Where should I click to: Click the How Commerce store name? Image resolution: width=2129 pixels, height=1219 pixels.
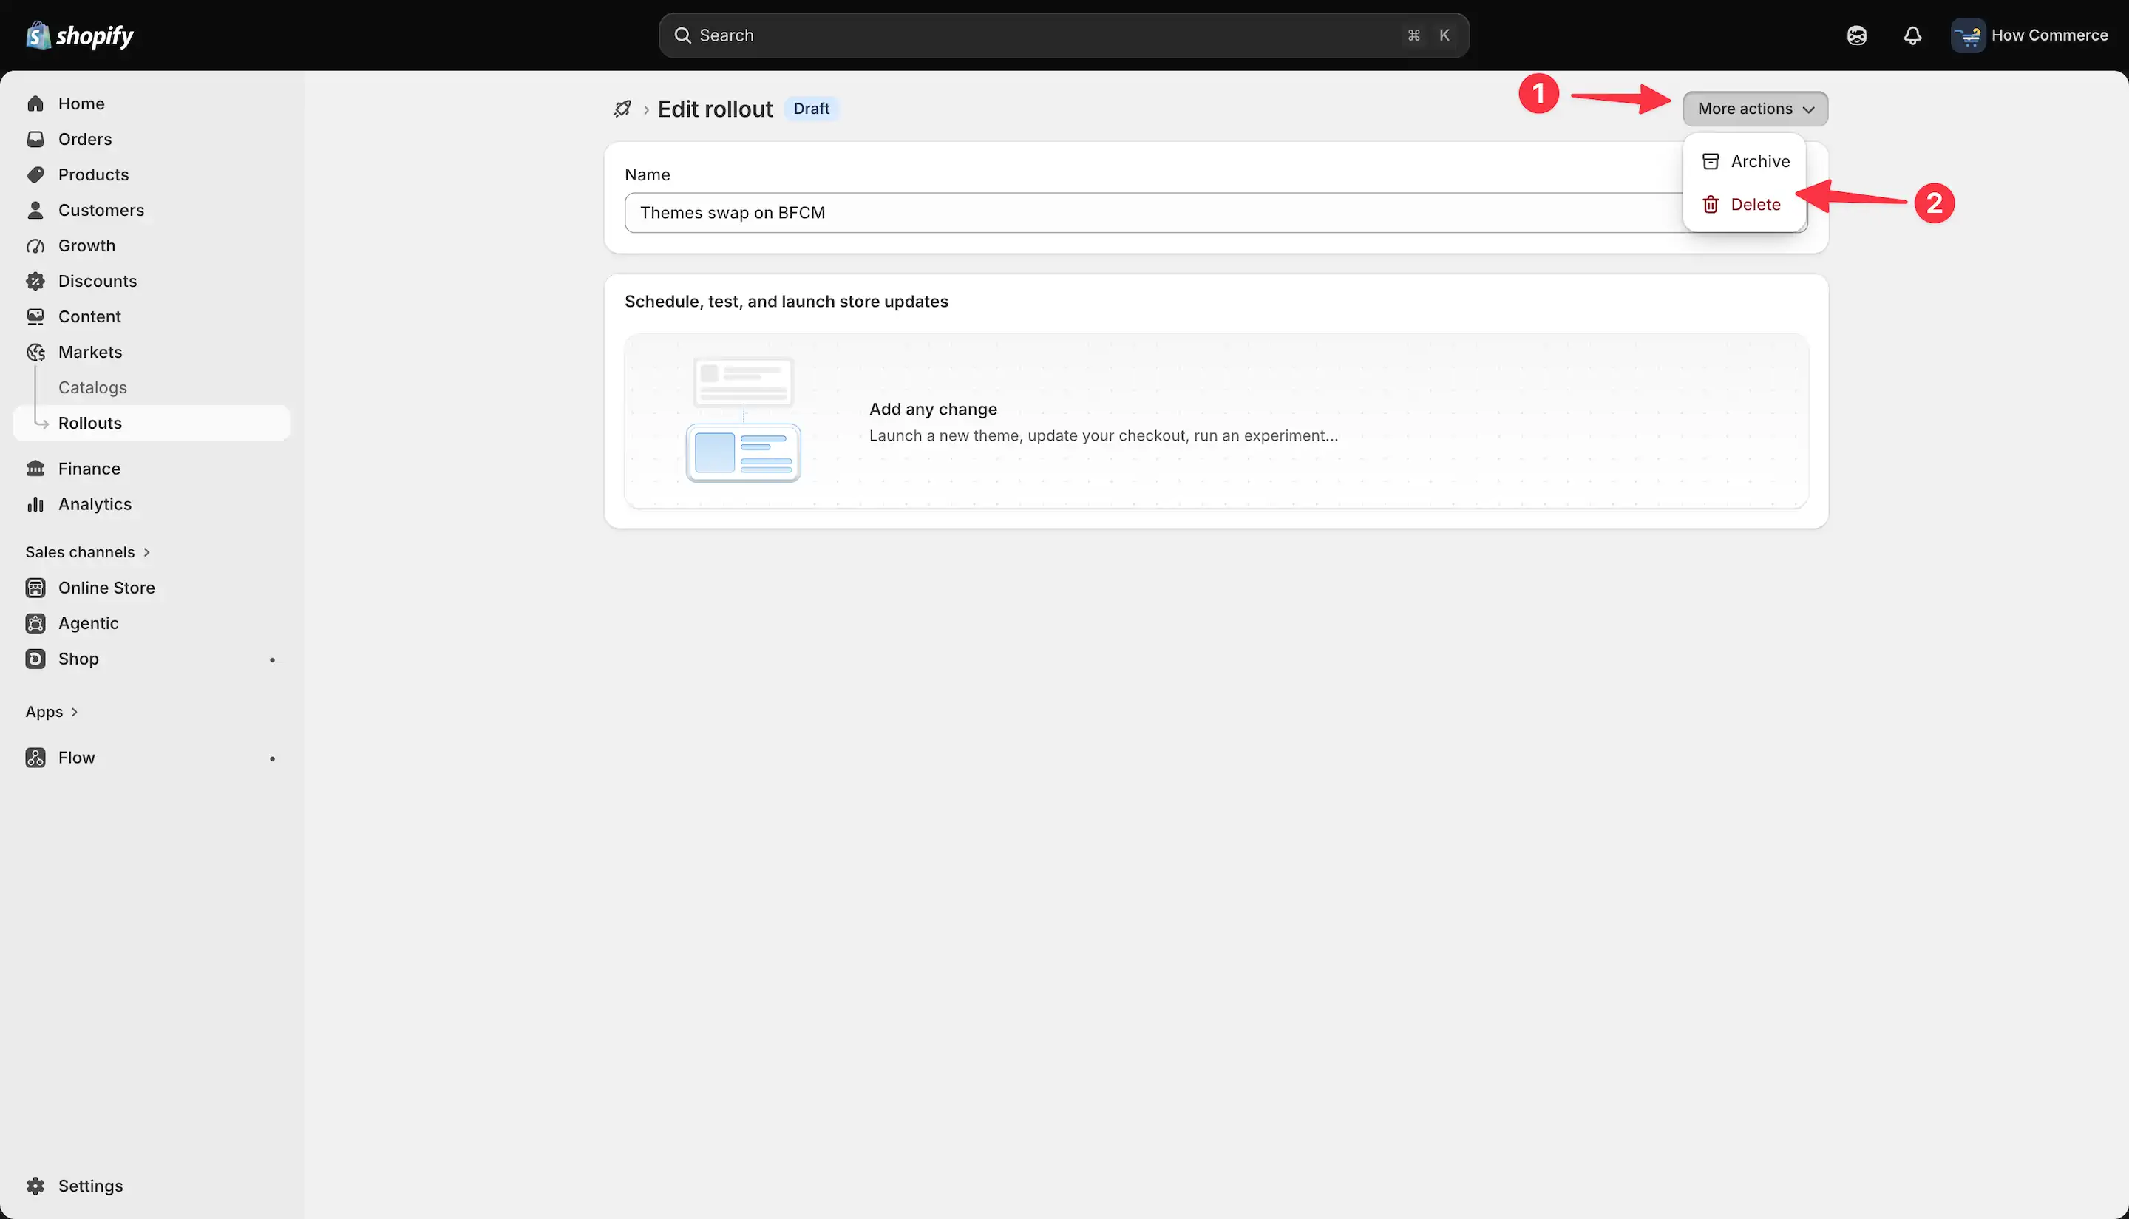[2049, 35]
